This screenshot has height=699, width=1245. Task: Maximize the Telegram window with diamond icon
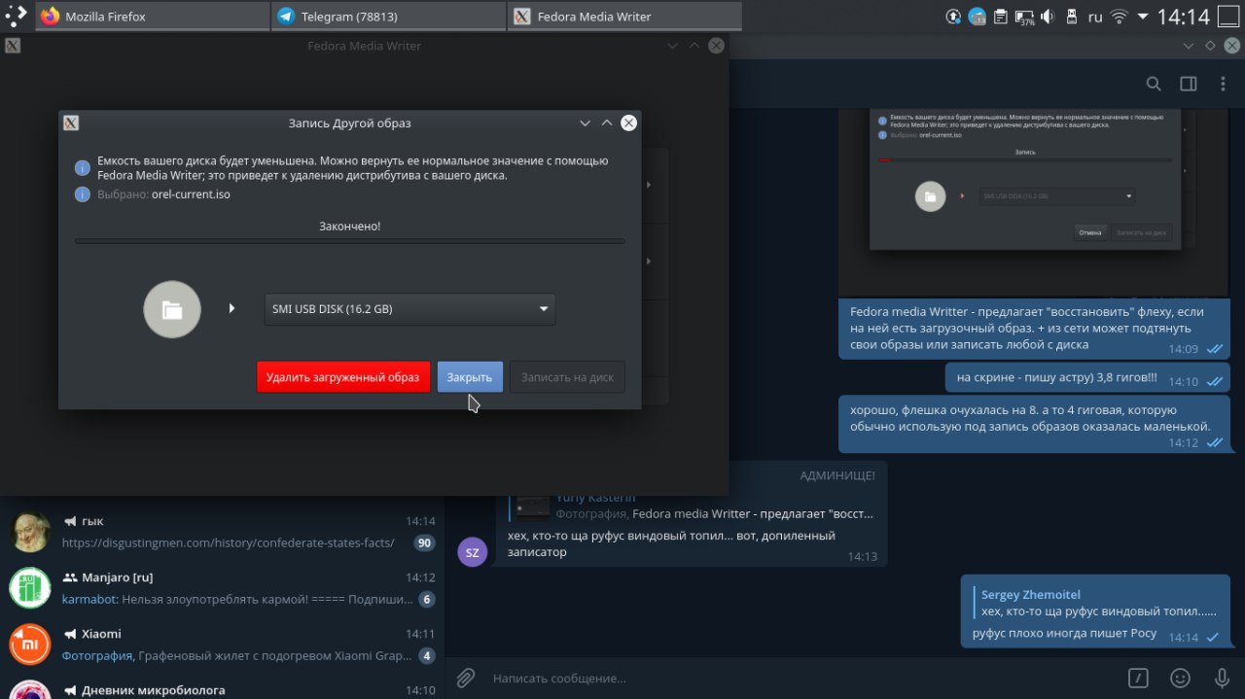pos(1210,46)
